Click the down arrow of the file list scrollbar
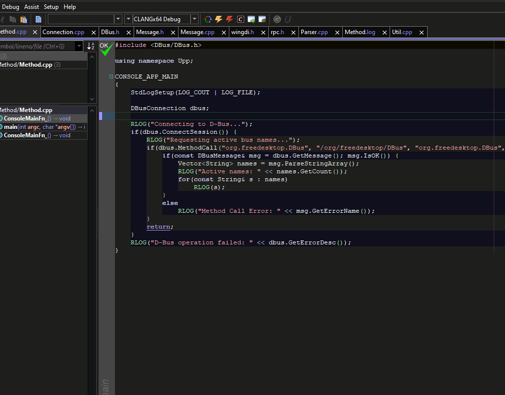The image size is (505, 395). (x=92, y=99)
